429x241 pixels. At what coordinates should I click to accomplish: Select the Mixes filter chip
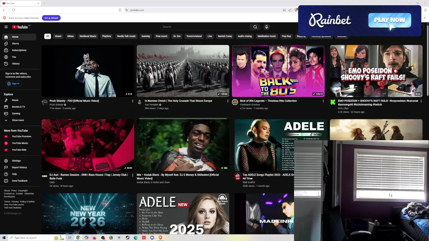point(70,36)
